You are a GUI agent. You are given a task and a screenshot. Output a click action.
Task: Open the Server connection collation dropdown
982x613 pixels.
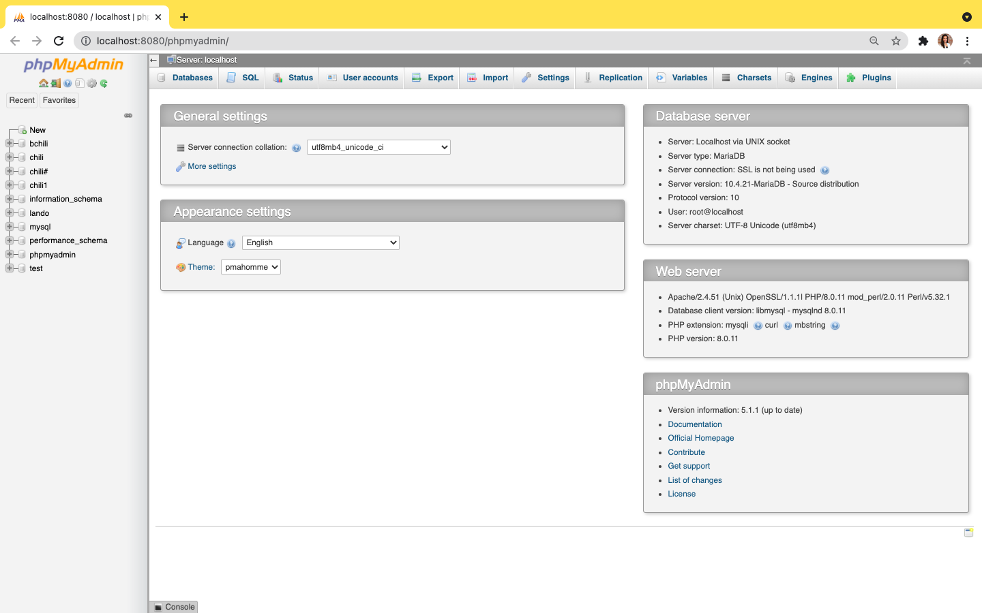coord(378,147)
